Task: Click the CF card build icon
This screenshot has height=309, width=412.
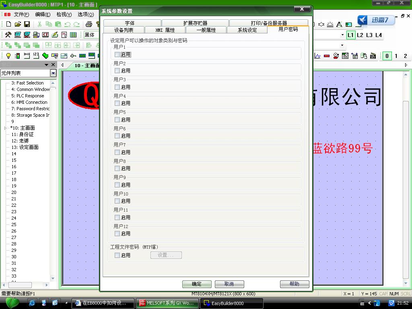Action: (45, 35)
